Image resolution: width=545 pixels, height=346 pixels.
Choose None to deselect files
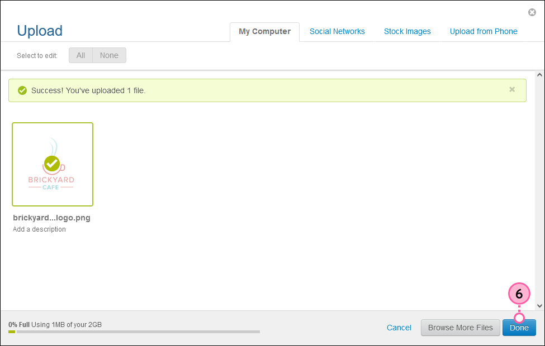(x=109, y=55)
